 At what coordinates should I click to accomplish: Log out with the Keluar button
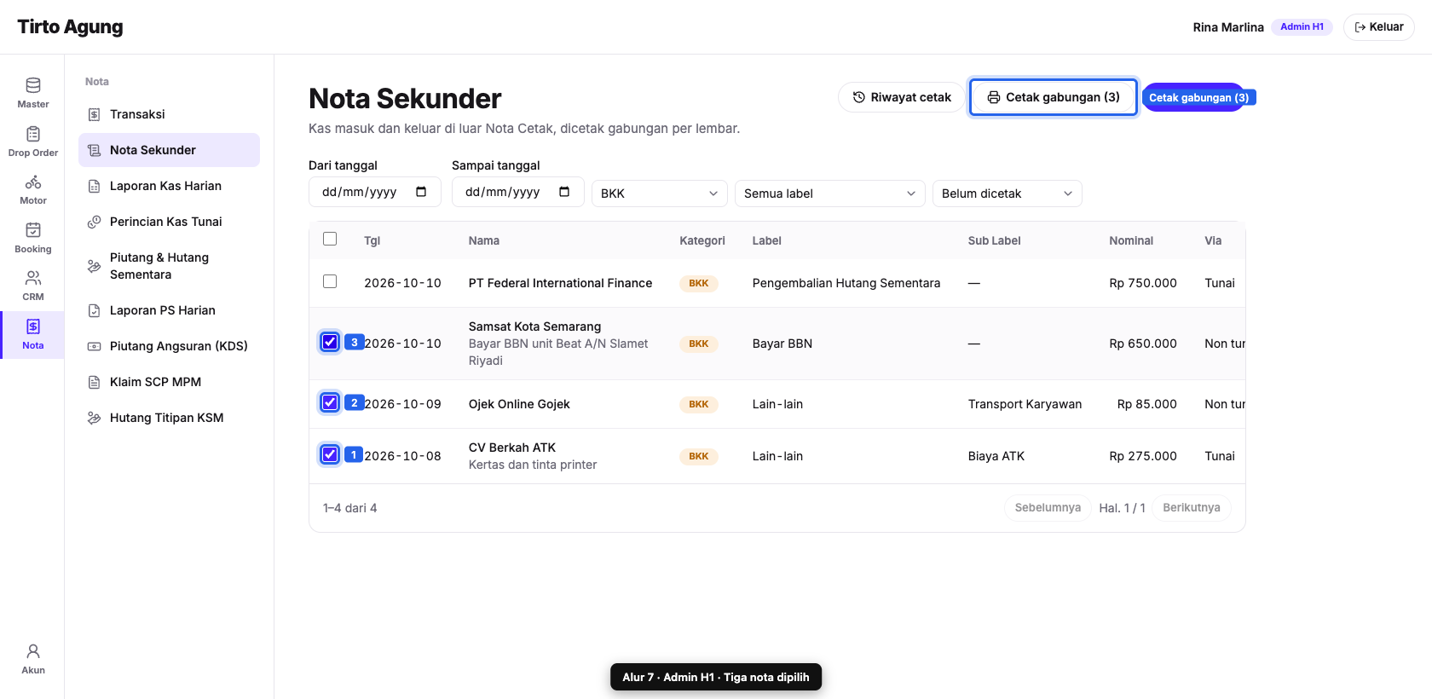click(x=1379, y=27)
